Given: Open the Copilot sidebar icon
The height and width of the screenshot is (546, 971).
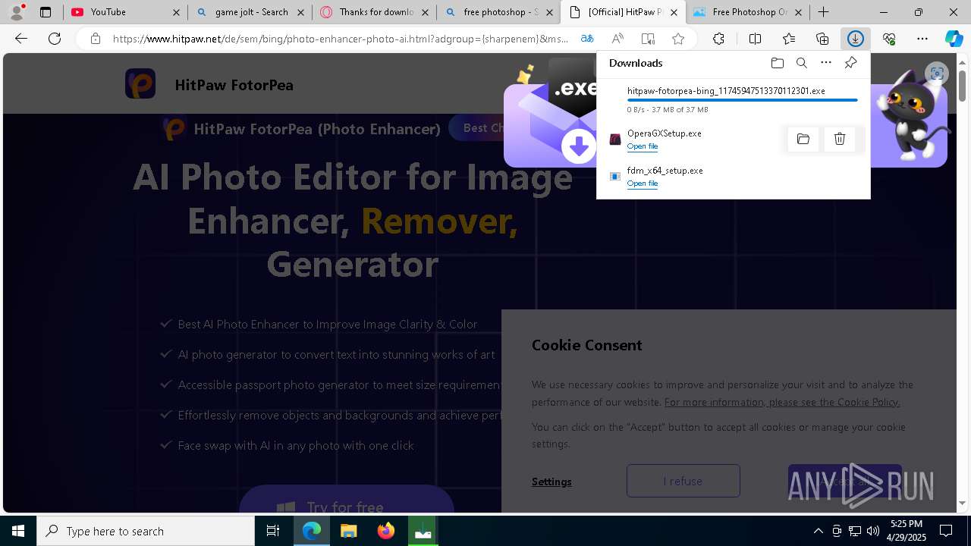Looking at the screenshot, I should [954, 39].
